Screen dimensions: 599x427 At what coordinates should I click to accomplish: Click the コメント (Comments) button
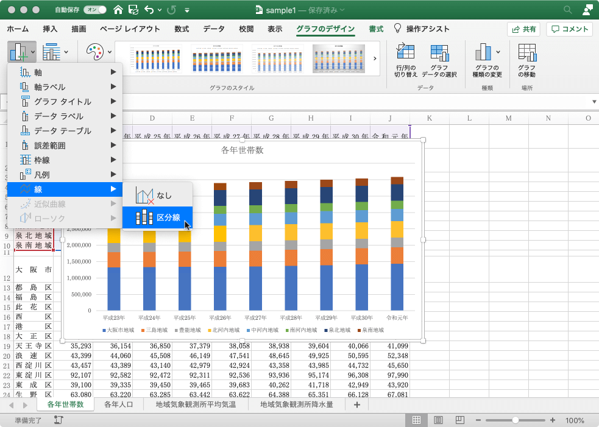[x=569, y=29]
